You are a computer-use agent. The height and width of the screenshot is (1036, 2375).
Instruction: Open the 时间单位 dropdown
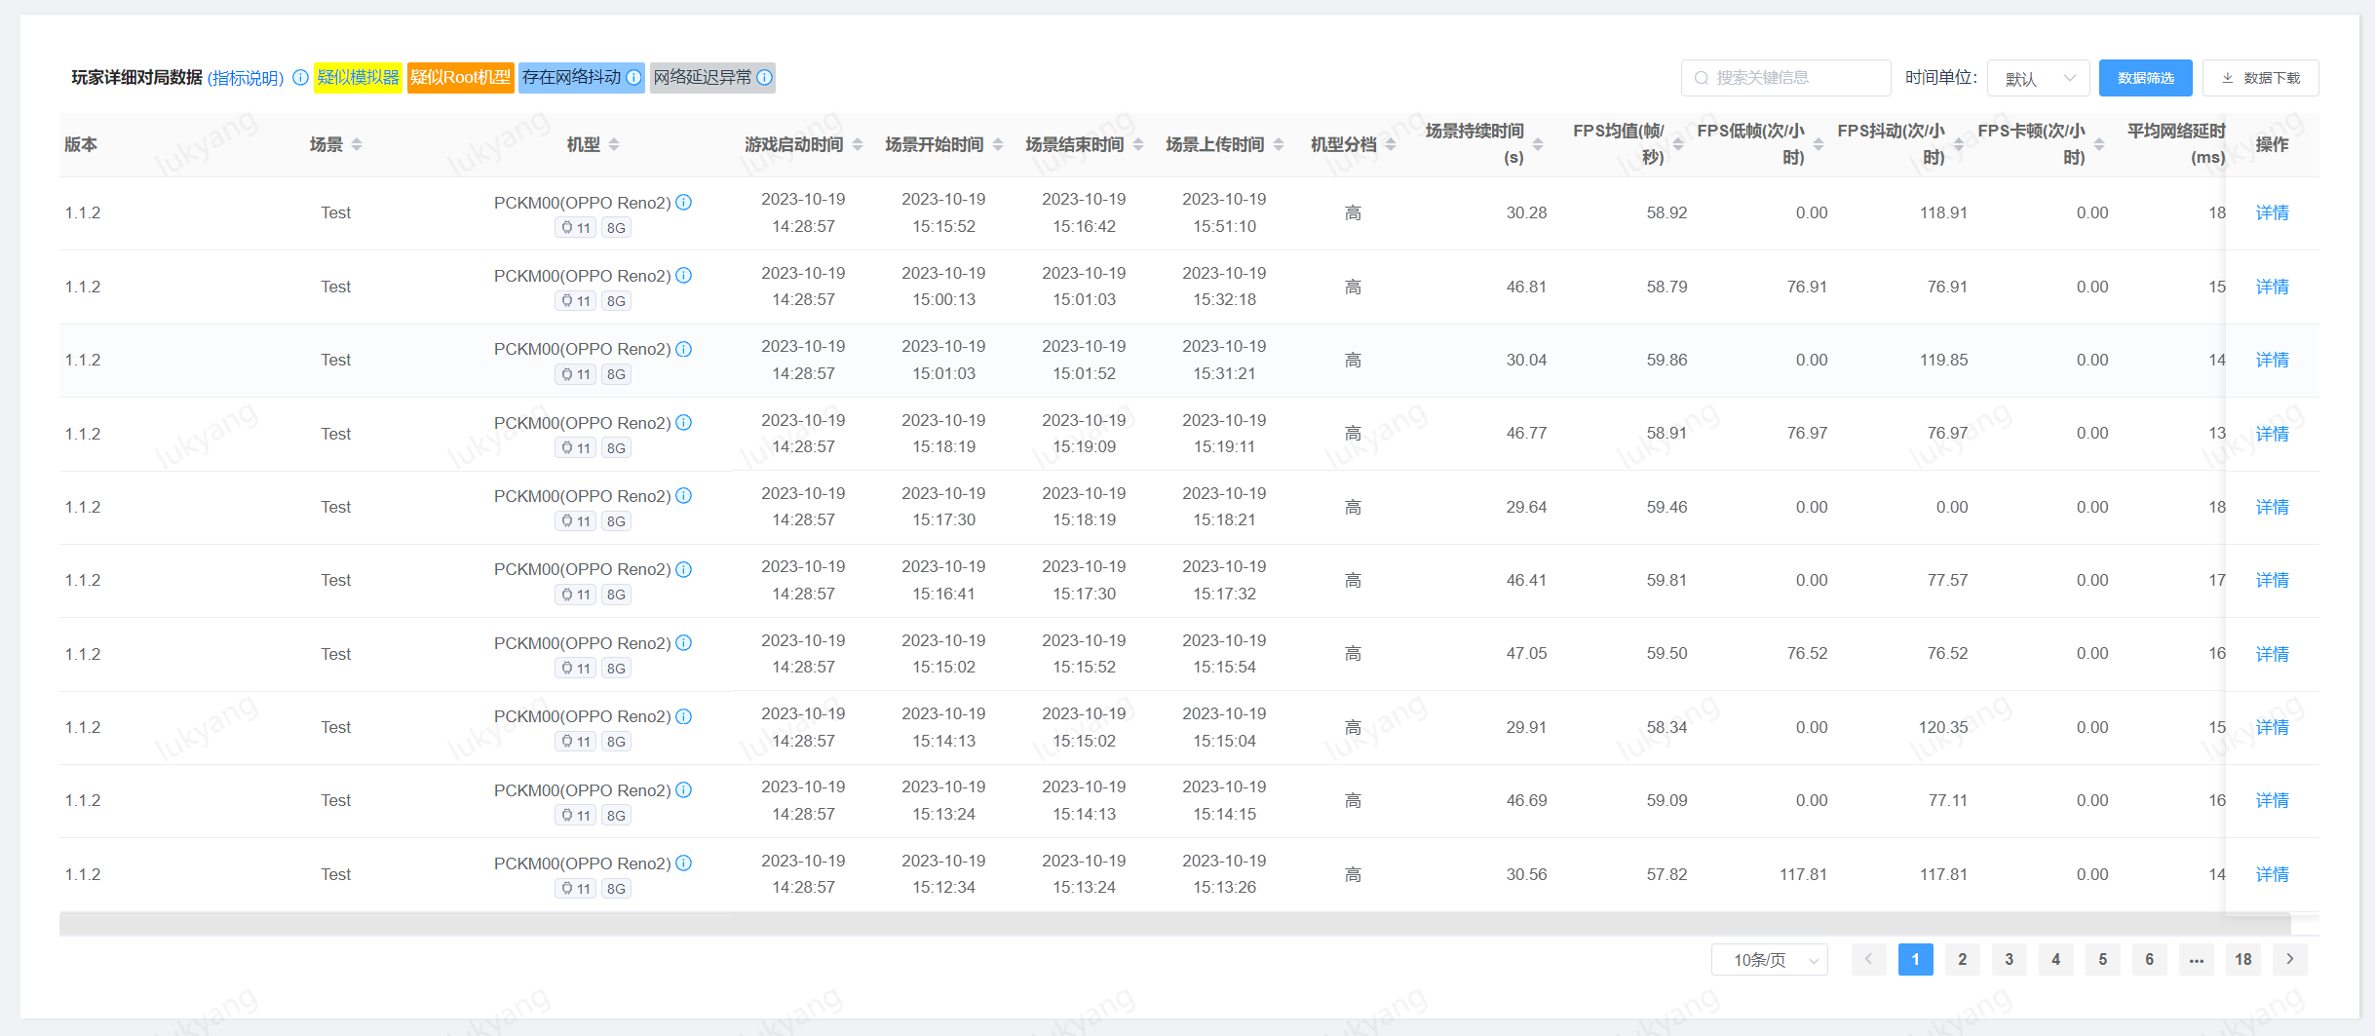point(2038,79)
